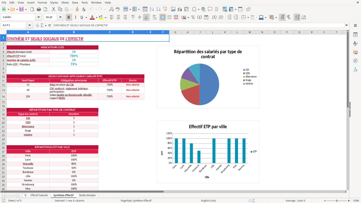Open the Font Name dropdown
Viewport: 361px width, 203px height.
[39, 17]
